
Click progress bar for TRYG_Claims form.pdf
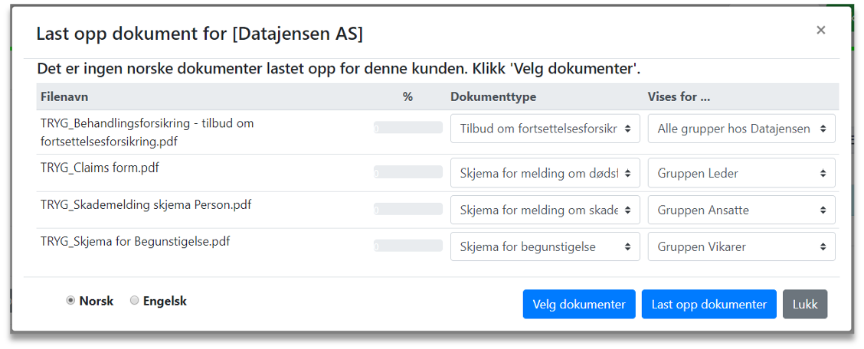click(408, 172)
